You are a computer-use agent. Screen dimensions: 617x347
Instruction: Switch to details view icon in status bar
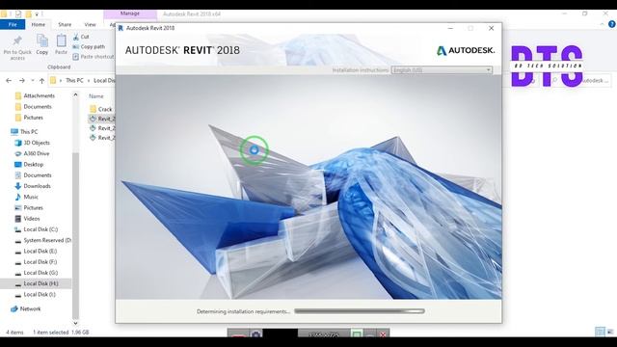point(600,332)
